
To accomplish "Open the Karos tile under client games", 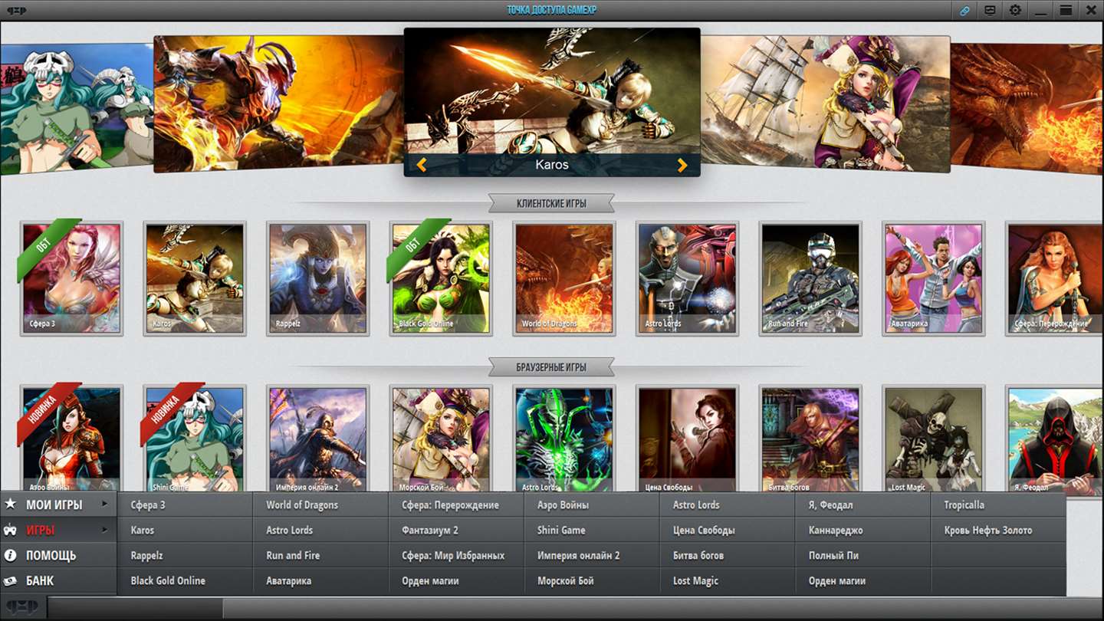I will tap(195, 278).
